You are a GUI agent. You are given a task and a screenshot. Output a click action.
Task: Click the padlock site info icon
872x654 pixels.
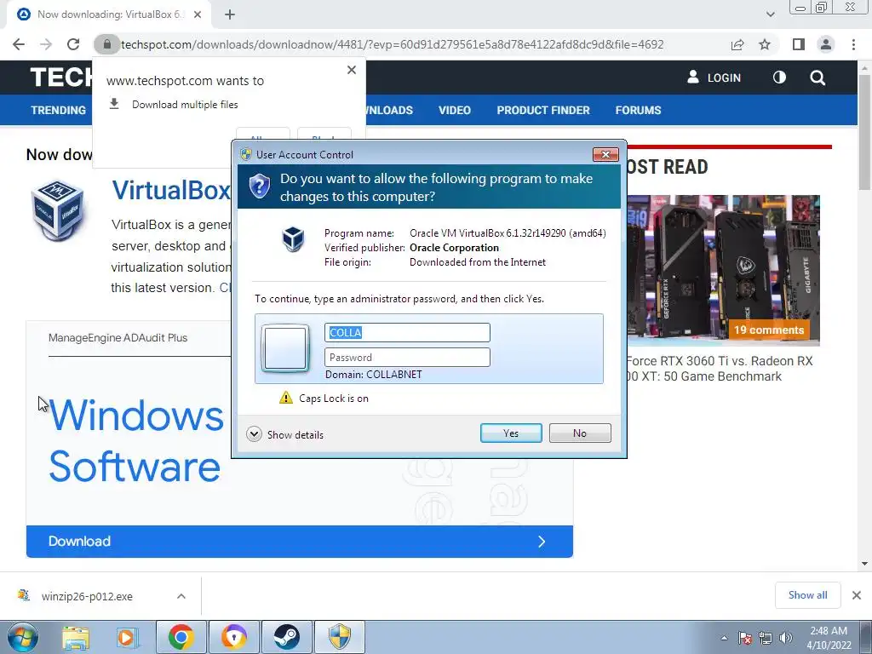[106, 44]
